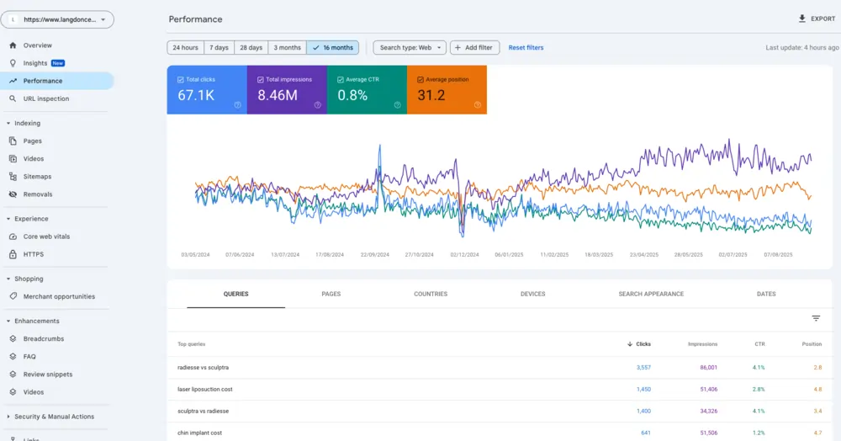
Task: Click the Removals icon in sidebar
Action: click(x=13, y=194)
